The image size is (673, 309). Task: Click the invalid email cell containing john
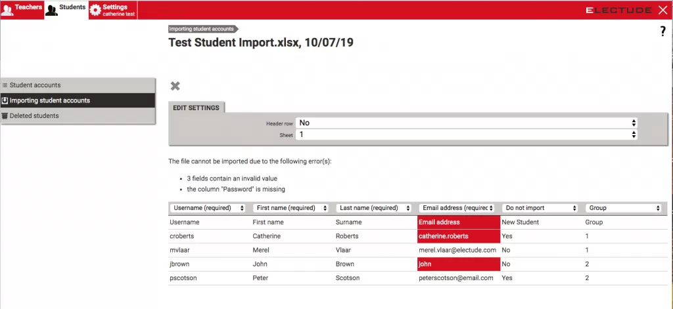click(457, 264)
